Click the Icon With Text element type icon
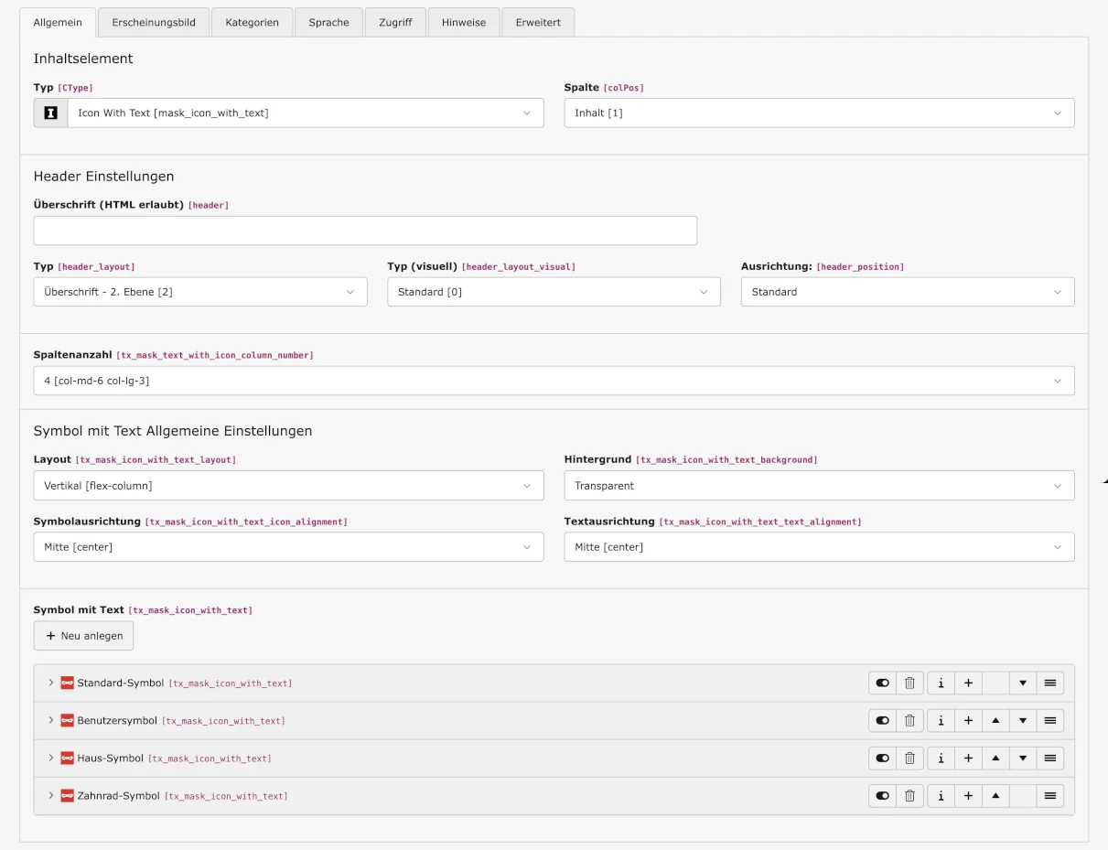This screenshot has width=1108, height=850. [49, 113]
